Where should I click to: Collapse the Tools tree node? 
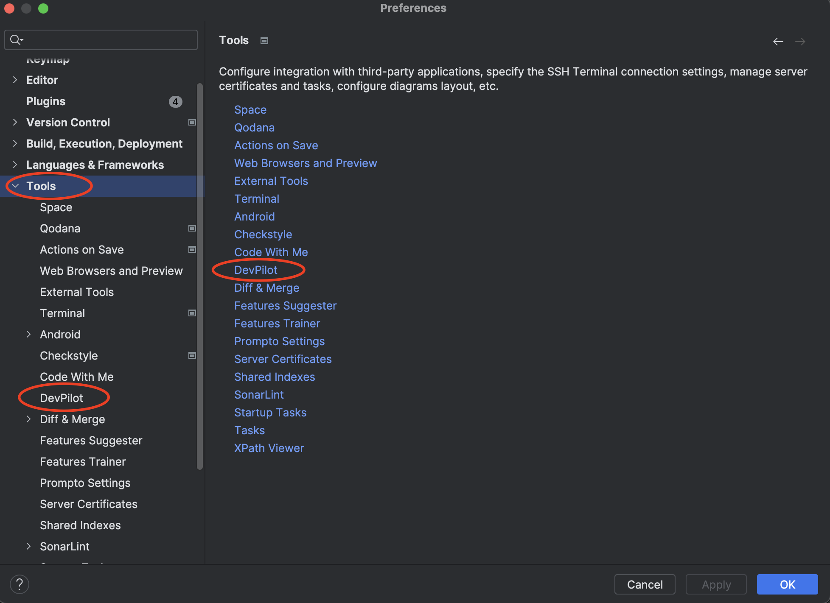(x=15, y=186)
